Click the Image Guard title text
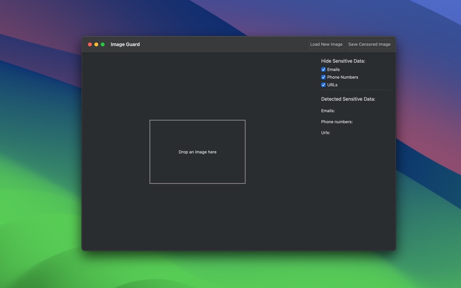The height and width of the screenshot is (288, 461). (x=124, y=44)
